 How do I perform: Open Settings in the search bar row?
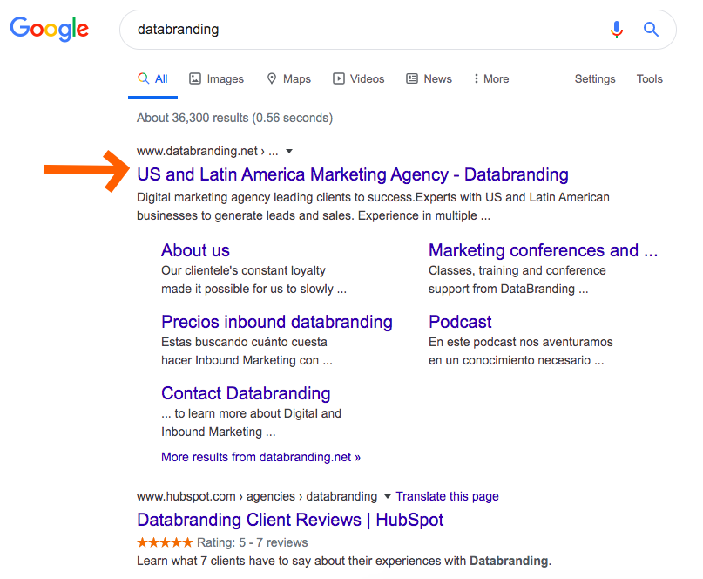595,78
